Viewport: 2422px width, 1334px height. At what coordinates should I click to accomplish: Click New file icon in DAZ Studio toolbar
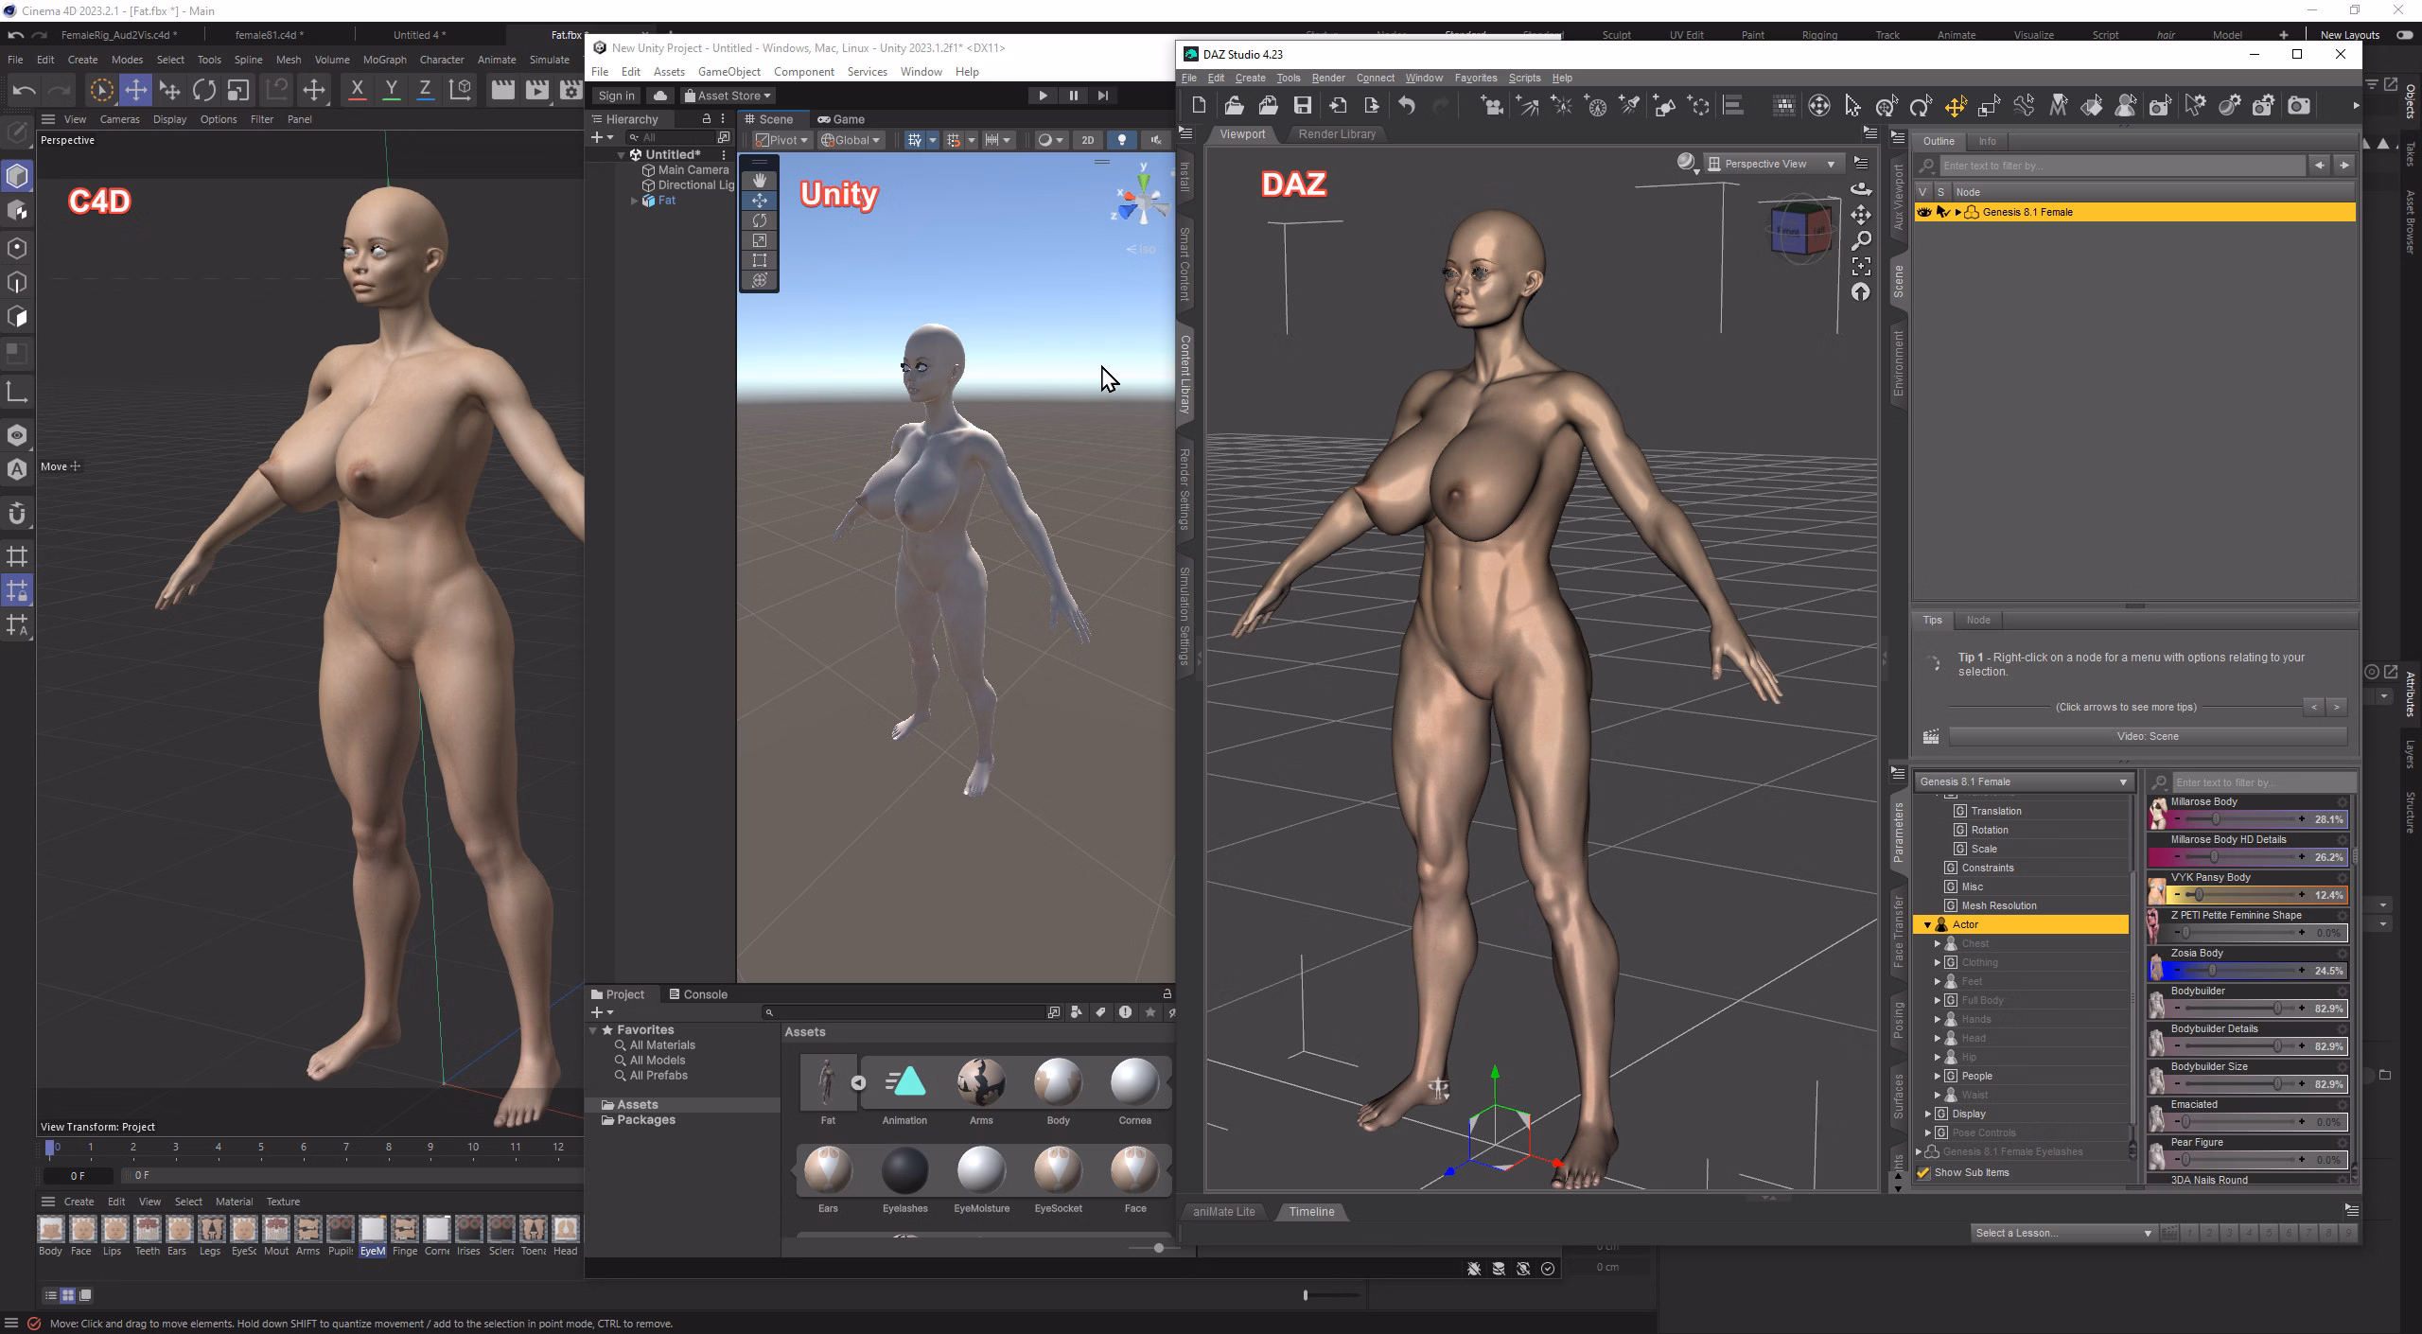(1199, 106)
